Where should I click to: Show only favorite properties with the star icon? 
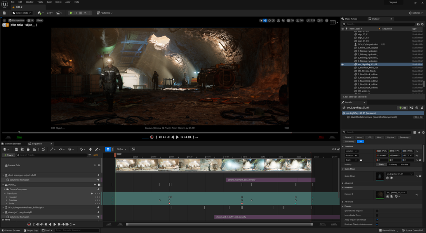coord(419,132)
